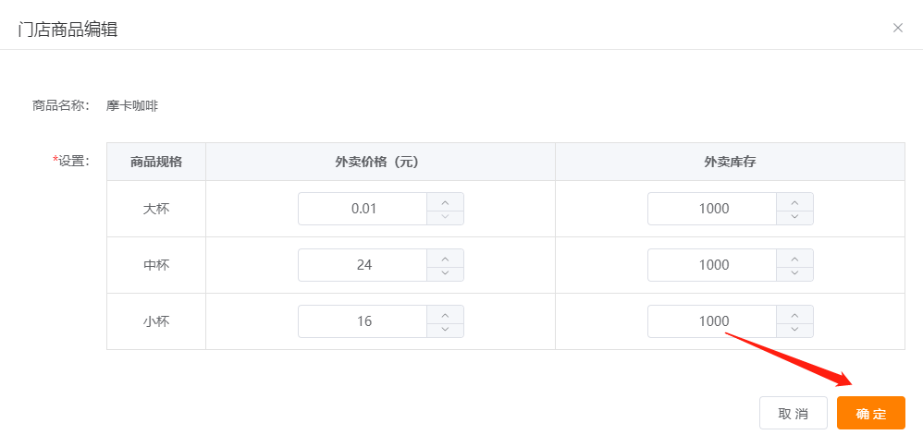Decrease the 小杯 delivery price
Image resolution: width=923 pixels, height=447 pixels.
coord(445,330)
